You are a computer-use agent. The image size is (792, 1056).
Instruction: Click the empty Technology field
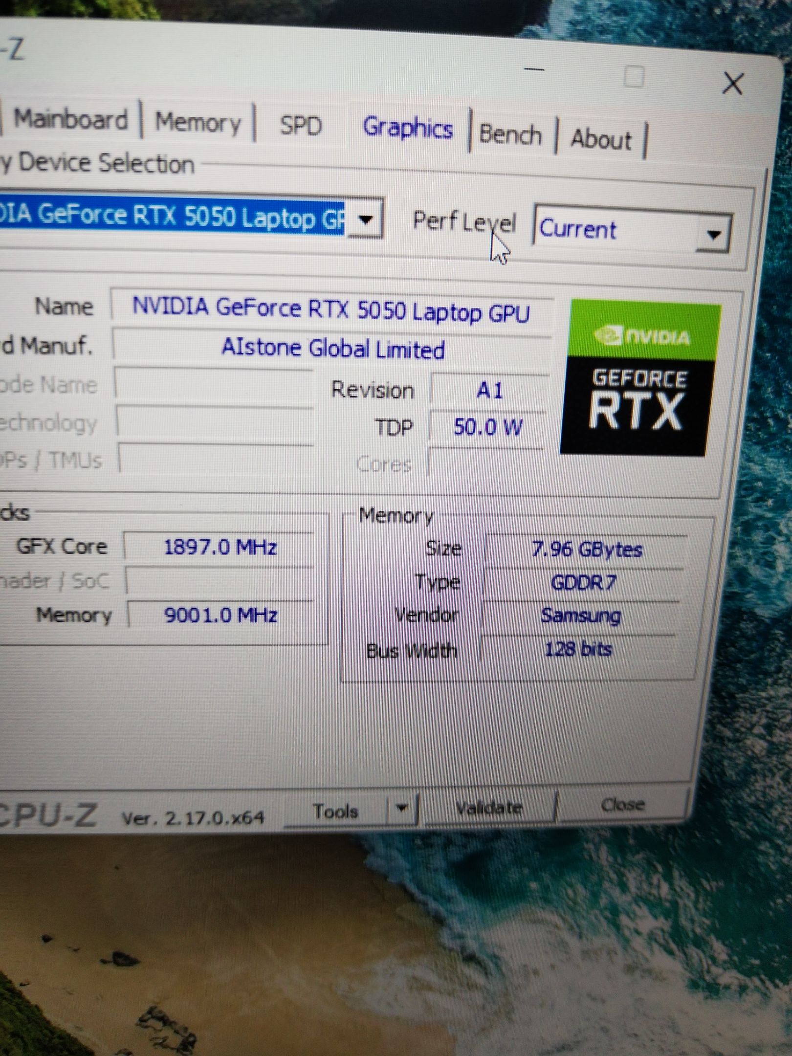coord(215,421)
